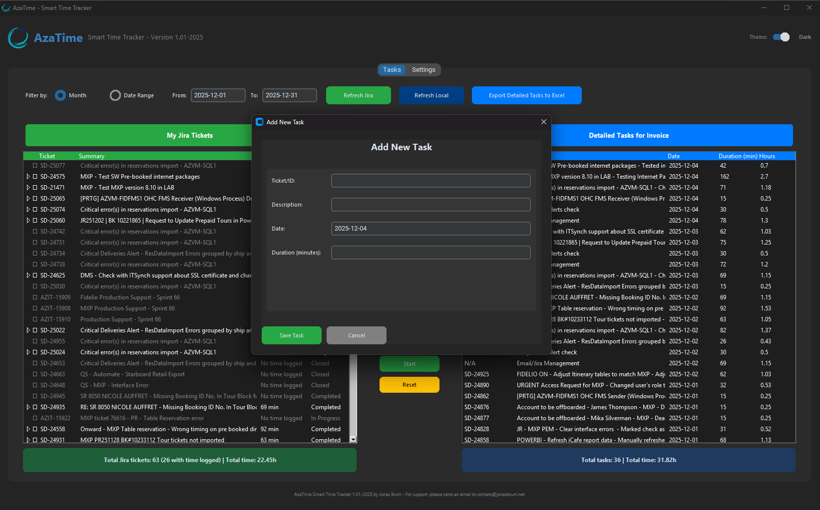The width and height of the screenshot is (820, 510).
Task: Click the scroll-down arrow of Jira tickets list
Action: tap(353, 440)
